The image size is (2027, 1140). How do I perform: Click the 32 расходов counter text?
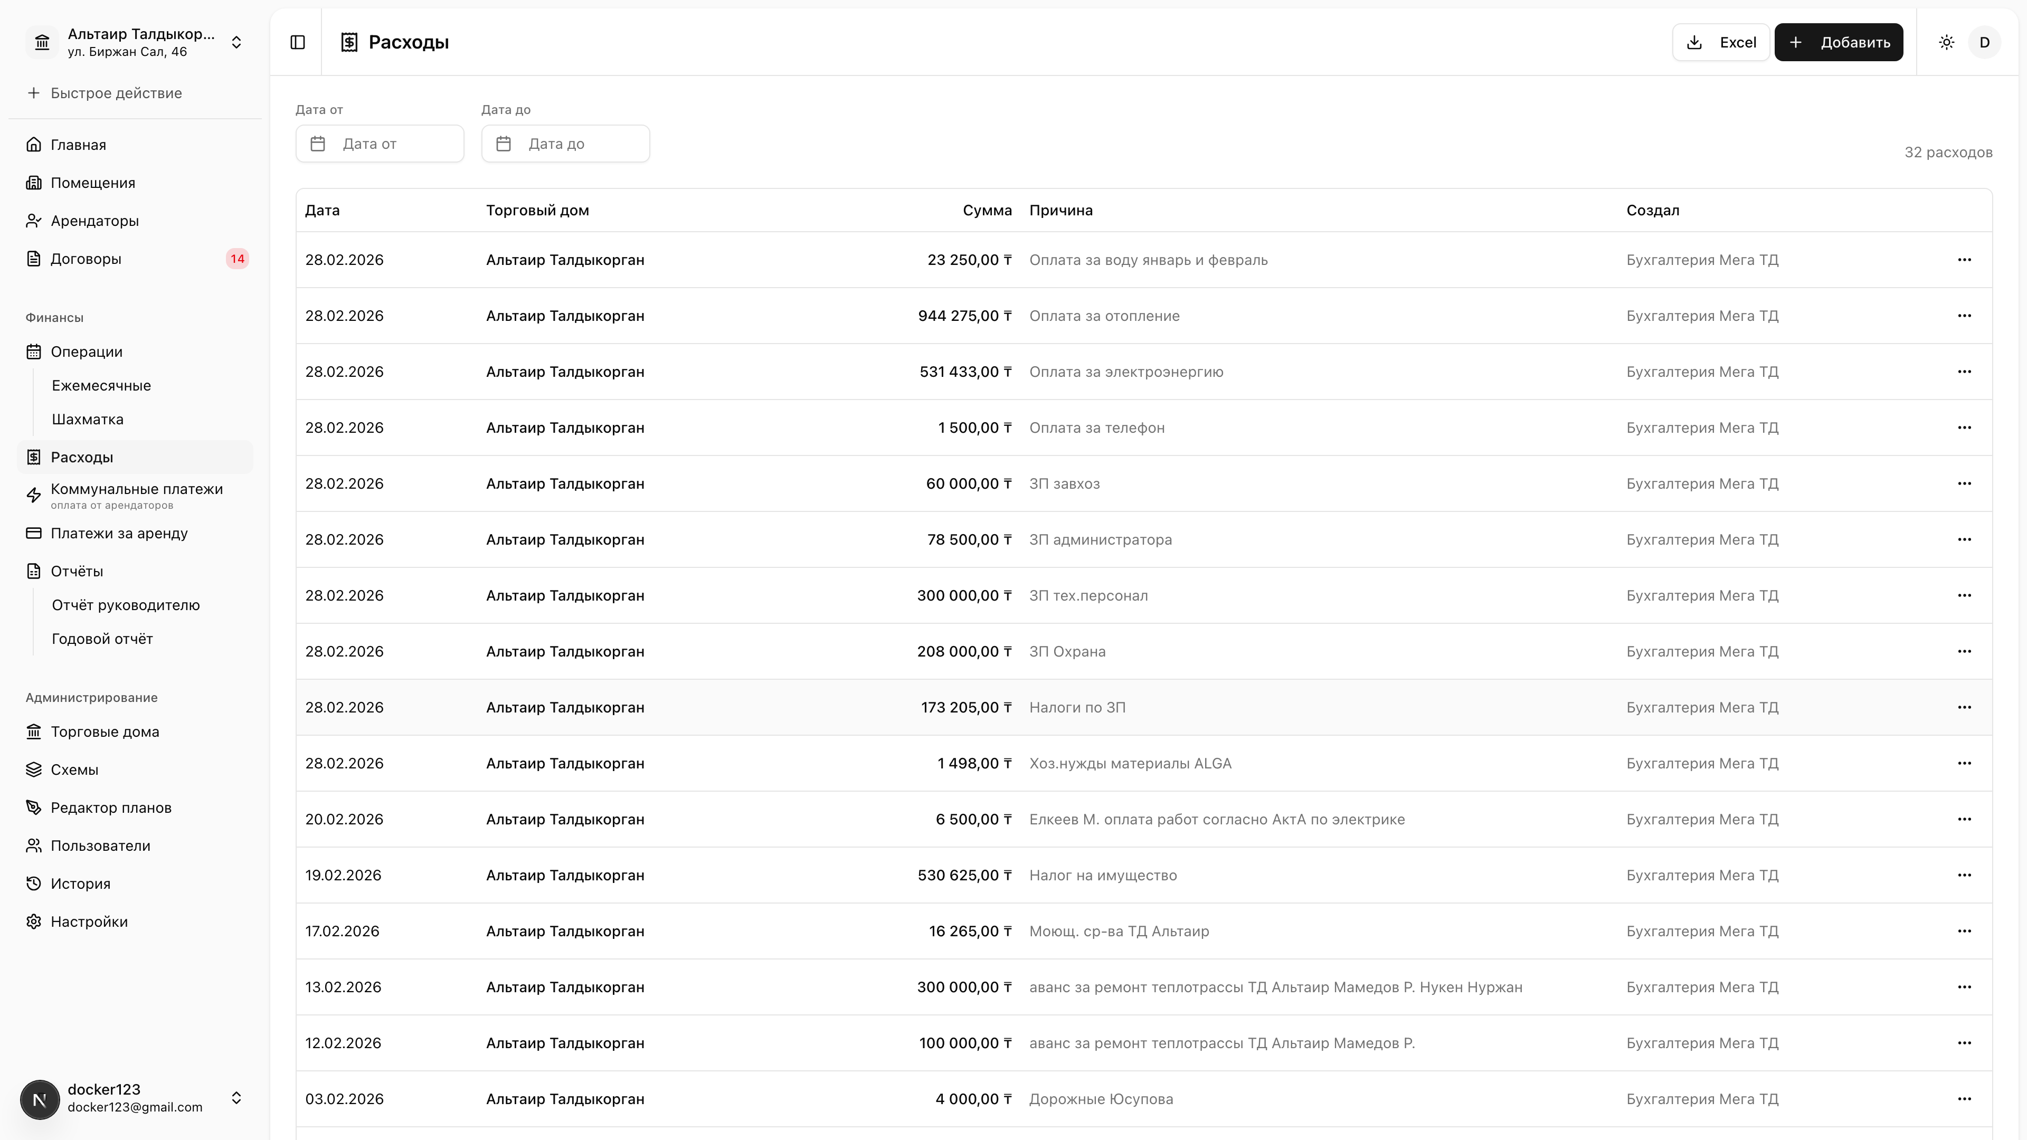click(x=1948, y=152)
